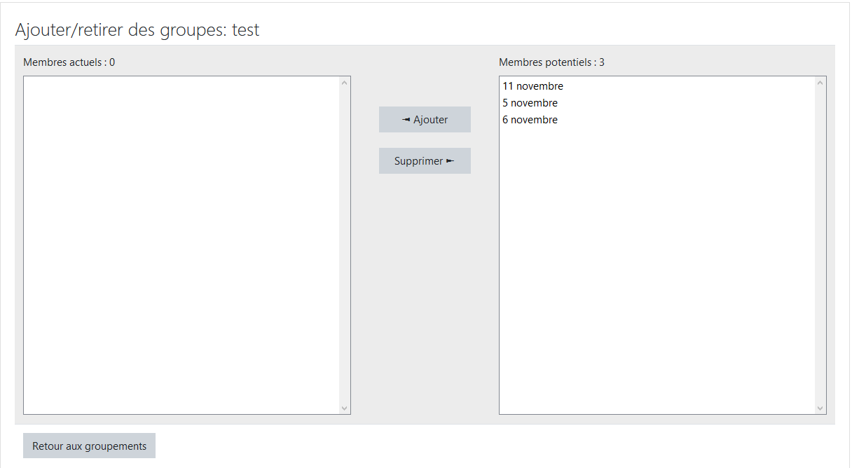Select "6 novembre" in potential members list
Screen dimensions: 852x468
tap(530, 120)
